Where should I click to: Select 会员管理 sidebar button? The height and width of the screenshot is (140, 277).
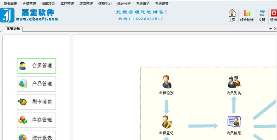tap(36, 66)
